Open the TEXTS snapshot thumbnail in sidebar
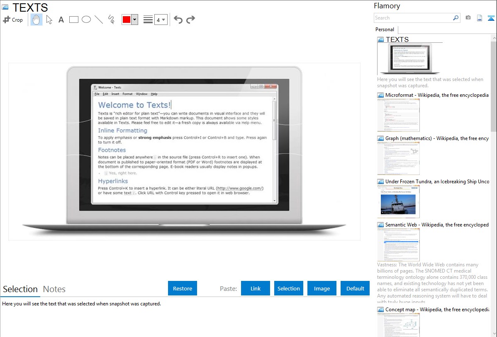Screen dimensions: 497x337 (x=410, y=59)
